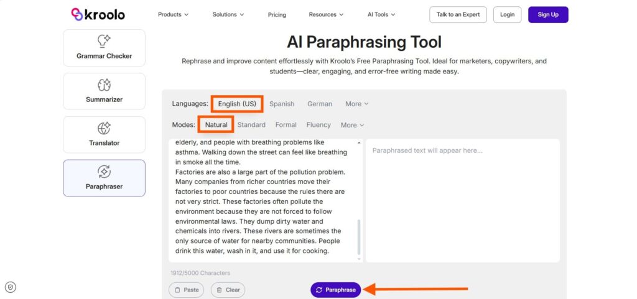Click the clipboard icon on Paste button
This screenshot has width=637, height=299.
coord(177,290)
